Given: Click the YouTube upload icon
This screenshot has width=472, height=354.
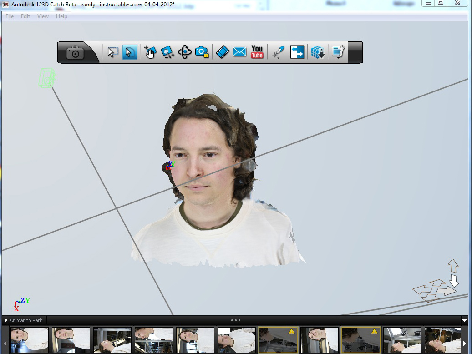Looking at the screenshot, I should click(x=257, y=52).
